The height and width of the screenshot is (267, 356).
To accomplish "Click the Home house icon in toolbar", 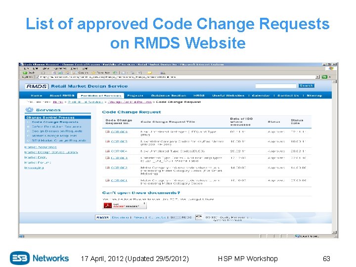I will pyautogui.click(x=67, y=73).
